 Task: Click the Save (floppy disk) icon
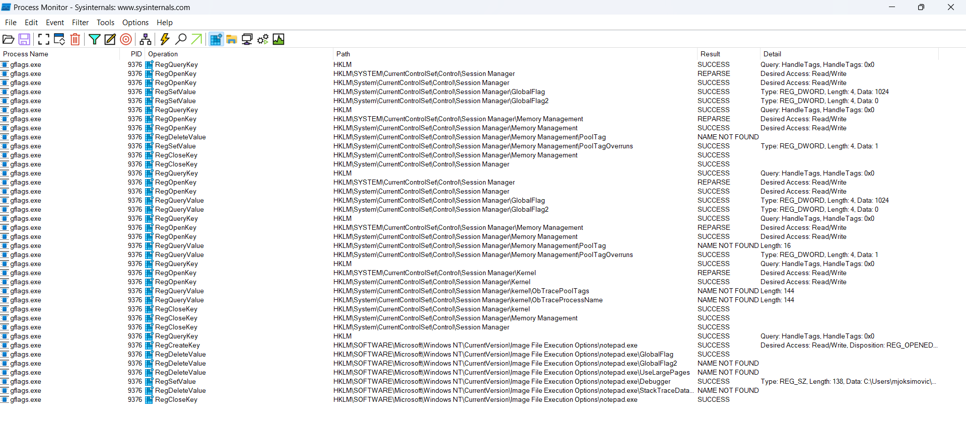point(24,39)
